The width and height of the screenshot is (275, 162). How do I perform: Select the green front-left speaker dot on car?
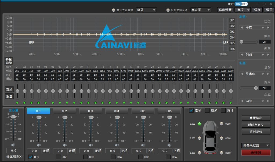[200, 124]
